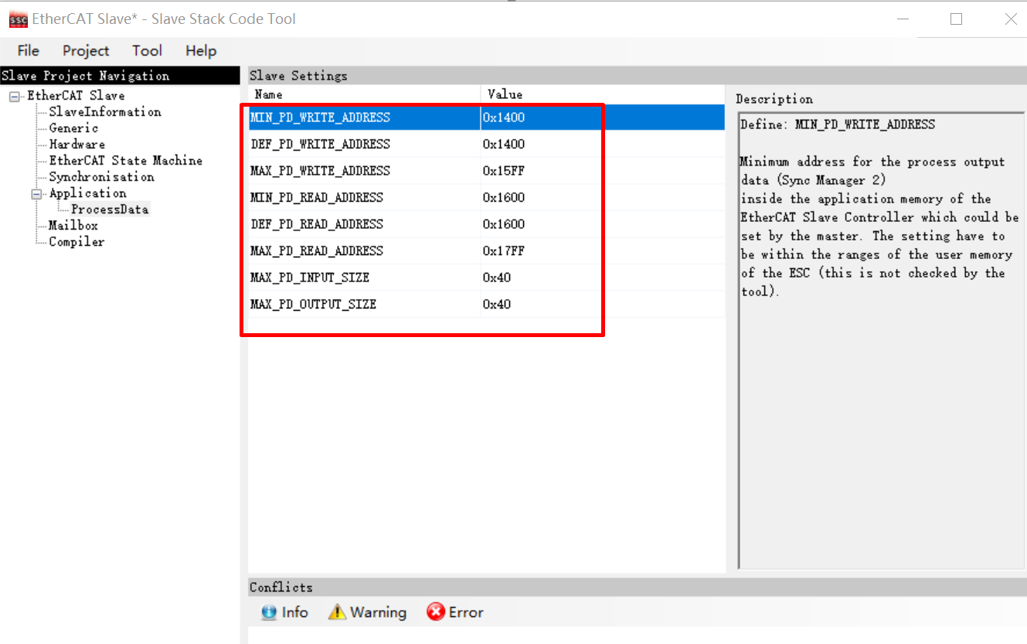The width and height of the screenshot is (1027, 644).
Task: Select Mailbox in the navigation tree
Action: (73, 226)
